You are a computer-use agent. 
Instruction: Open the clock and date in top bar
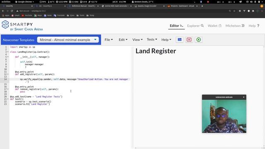point(119,2)
